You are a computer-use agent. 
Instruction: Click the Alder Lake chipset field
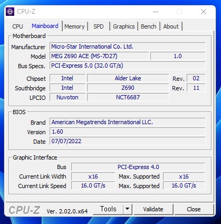(x=128, y=78)
